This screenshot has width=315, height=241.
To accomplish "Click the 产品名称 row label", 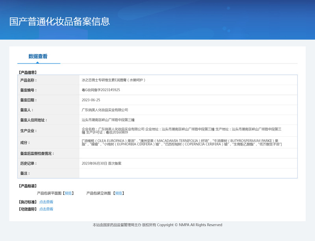I will 28,80.
